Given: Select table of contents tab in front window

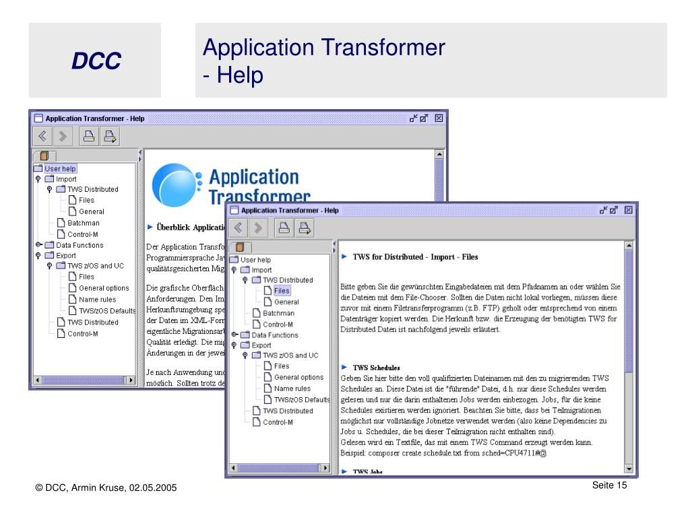Looking at the screenshot, I should pyautogui.click(x=241, y=247).
